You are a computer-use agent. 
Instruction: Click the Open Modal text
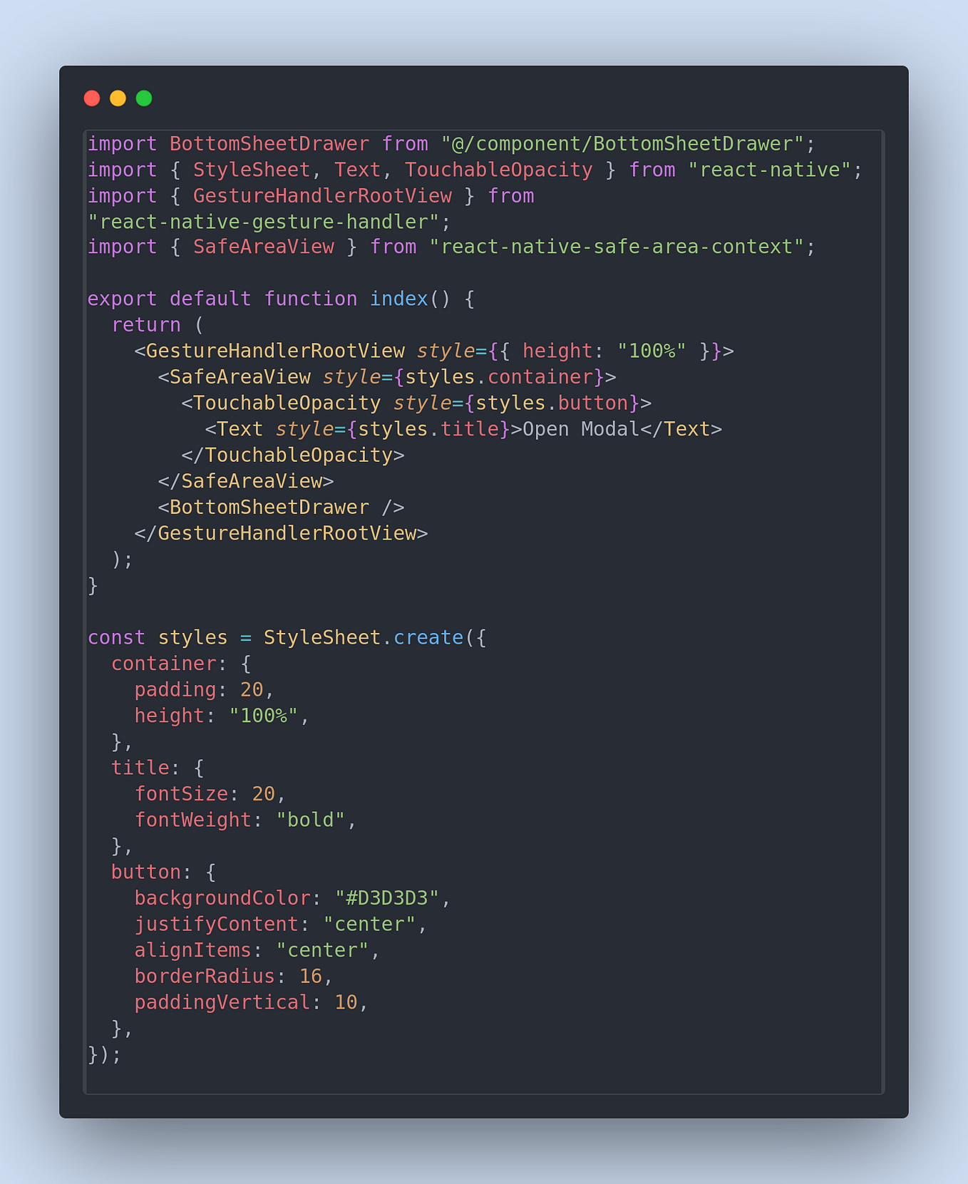[581, 429]
